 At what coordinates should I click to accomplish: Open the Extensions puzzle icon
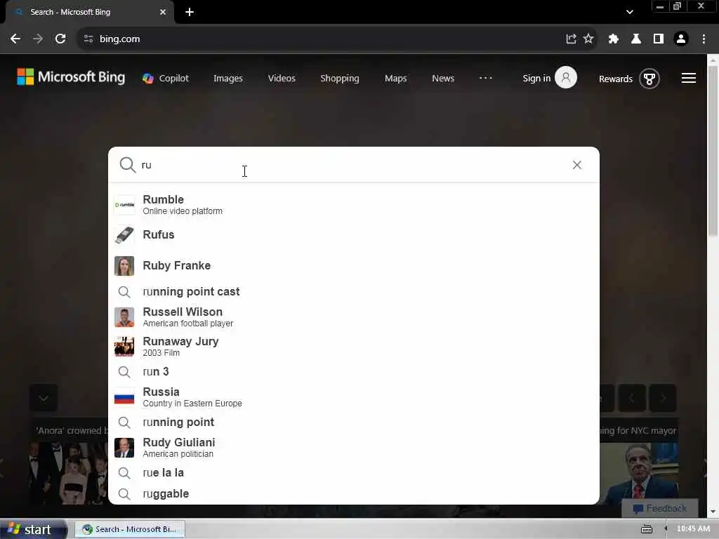(614, 39)
